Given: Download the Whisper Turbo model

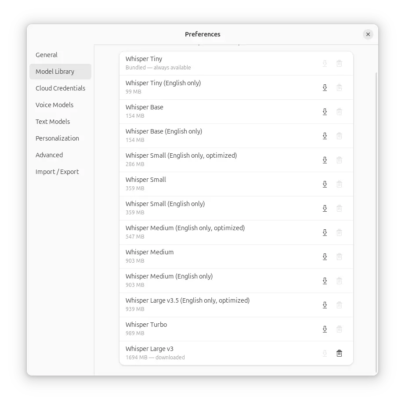Looking at the screenshot, I should point(325,329).
